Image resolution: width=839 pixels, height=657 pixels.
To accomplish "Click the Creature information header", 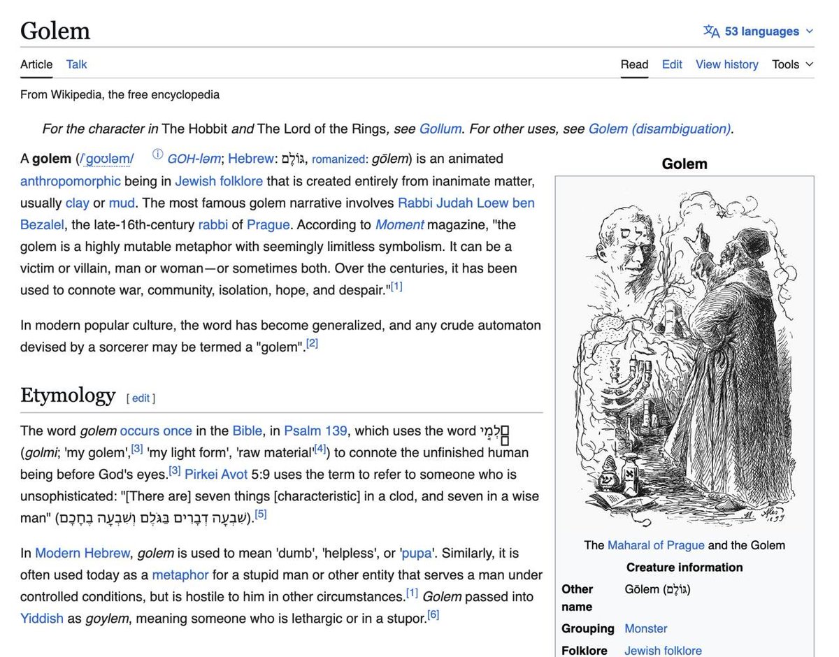I will [x=684, y=568].
